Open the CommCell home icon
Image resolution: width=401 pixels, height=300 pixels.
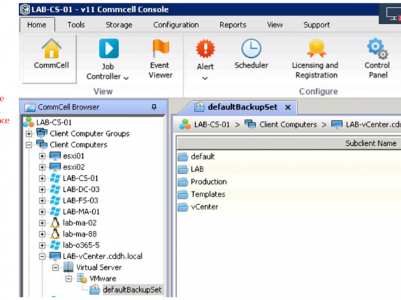click(x=51, y=48)
